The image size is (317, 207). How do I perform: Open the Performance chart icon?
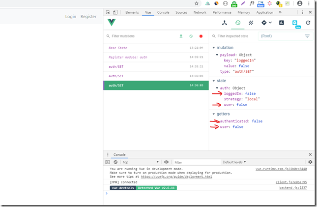282,23
